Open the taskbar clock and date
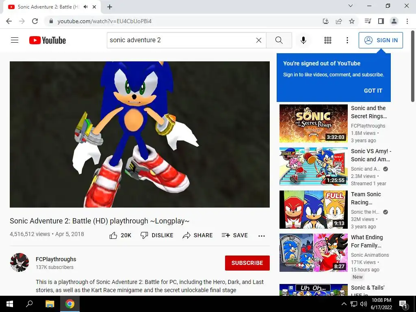 click(381, 304)
